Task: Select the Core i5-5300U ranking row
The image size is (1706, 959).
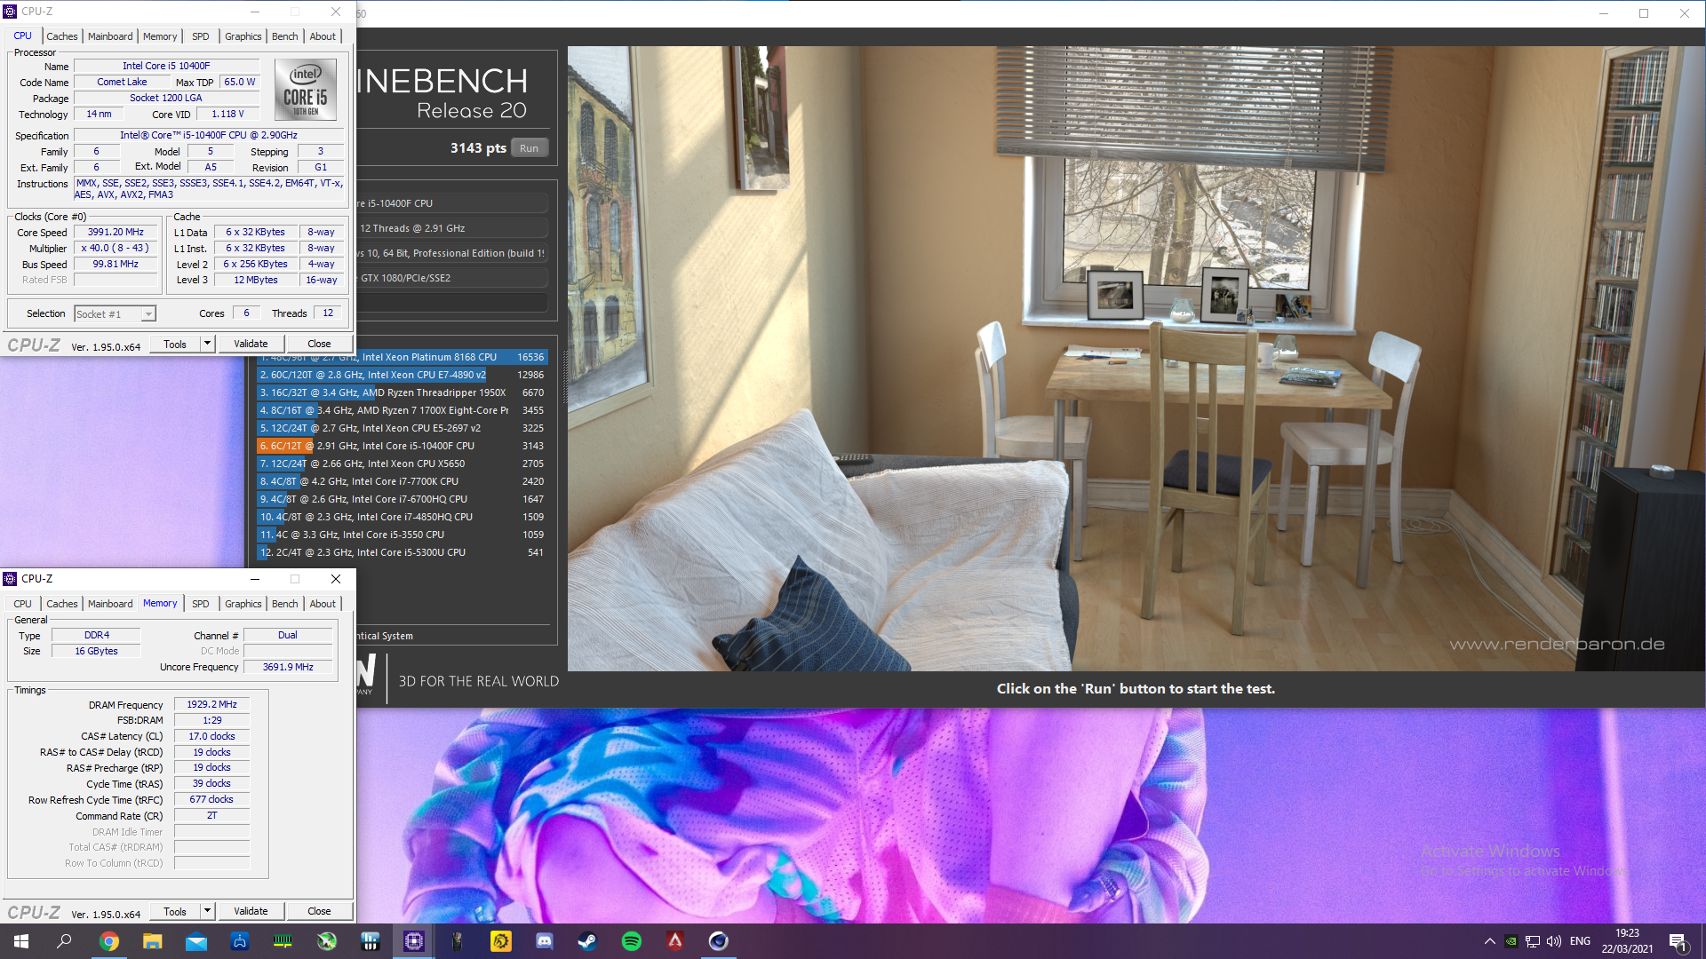Action: 403,552
